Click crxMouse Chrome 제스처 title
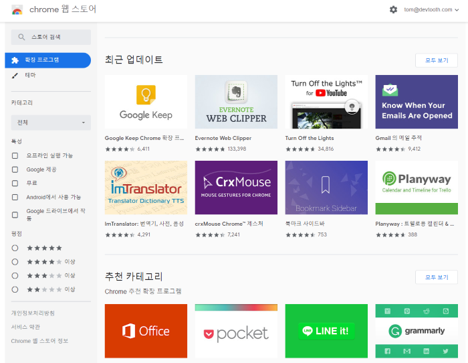The height and width of the screenshot is (363, 468). click(x=229, y=224)
